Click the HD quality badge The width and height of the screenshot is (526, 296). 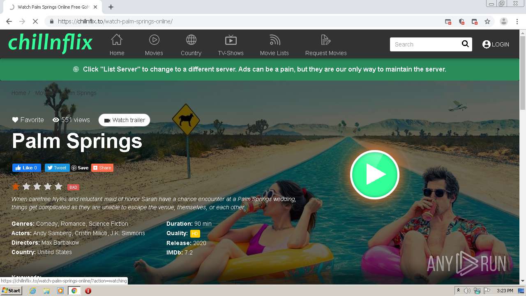click(x=195, y=234)
